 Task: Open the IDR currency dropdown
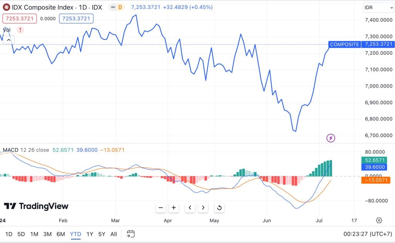tap(378, 7)
